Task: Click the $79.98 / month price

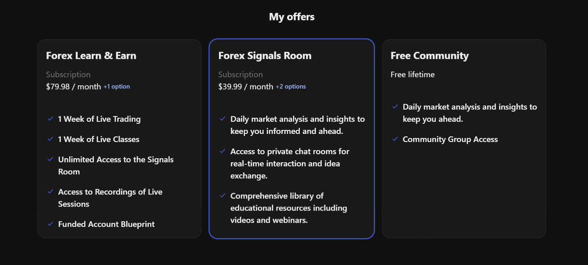Action: [73, 86]
